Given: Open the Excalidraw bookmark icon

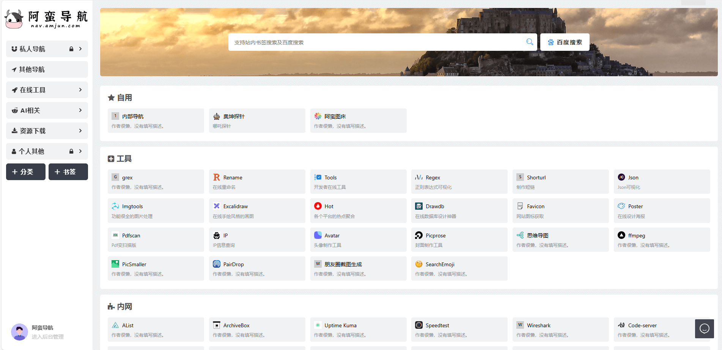Looking at the screenshot, I should click(217, 206).
